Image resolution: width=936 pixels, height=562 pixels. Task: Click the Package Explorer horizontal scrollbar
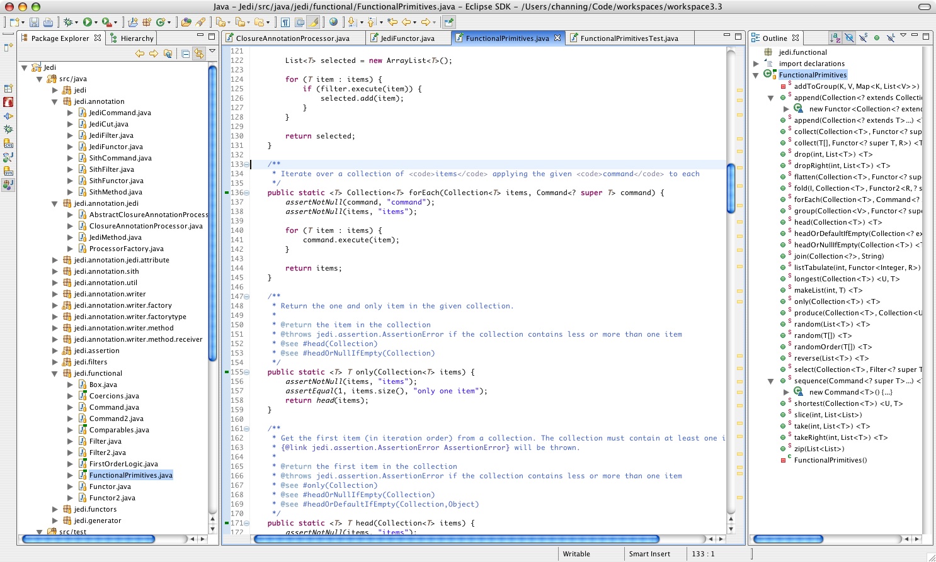pos(88,539)
